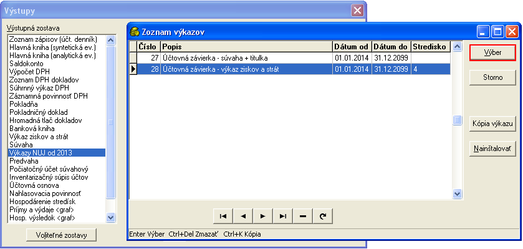Go to next record in navigator
This screenshot has height=249, width=523.
tap(263, 217)
